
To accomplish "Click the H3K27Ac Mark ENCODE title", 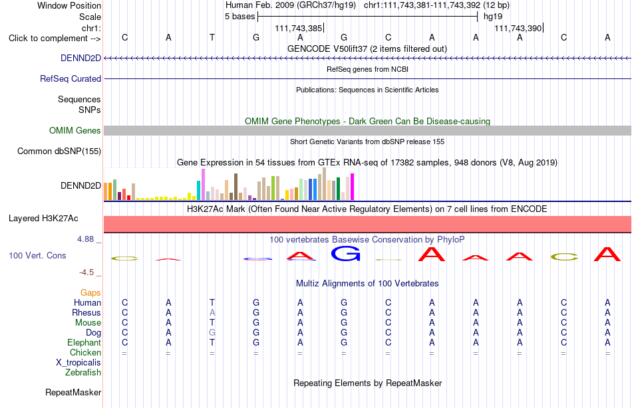I will click(367, 209).
